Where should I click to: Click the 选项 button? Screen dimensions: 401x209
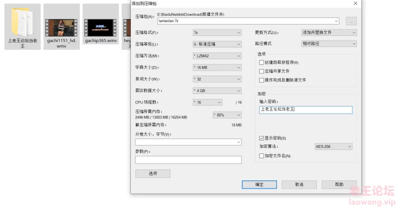(x=153, y=173)
